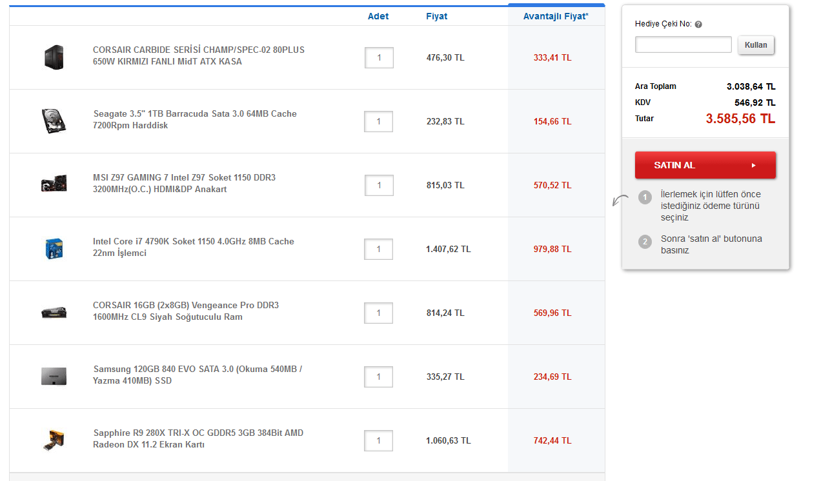
Task: Click the quantity field for the Seagate Barracuda
Action: (x=379, y=121)
